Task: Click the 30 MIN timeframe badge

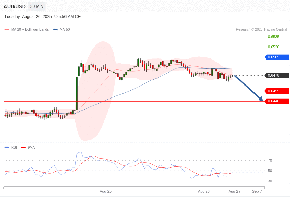Action: coord(37,6)
